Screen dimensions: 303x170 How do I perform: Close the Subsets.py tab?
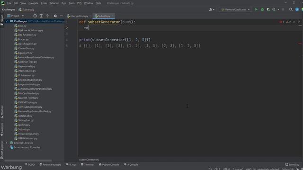click(113, 16)
